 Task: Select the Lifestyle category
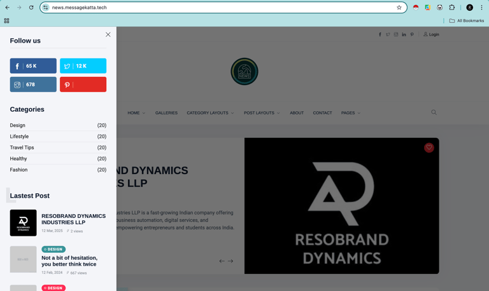point(58,137)
